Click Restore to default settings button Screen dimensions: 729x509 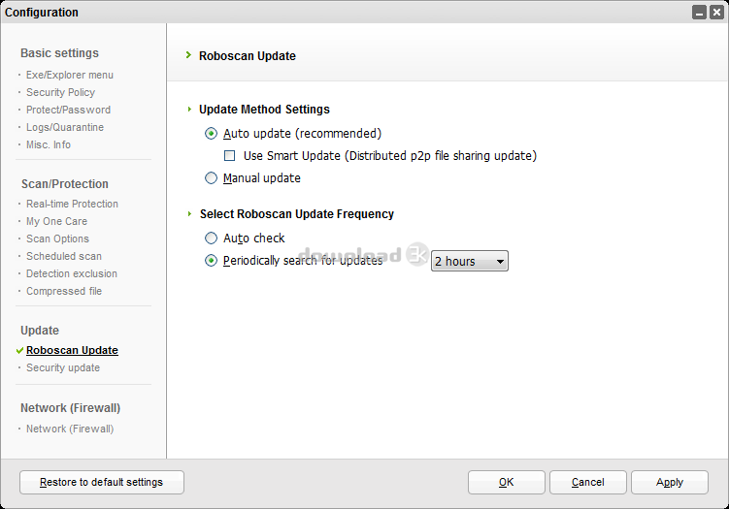click(102, 482)
